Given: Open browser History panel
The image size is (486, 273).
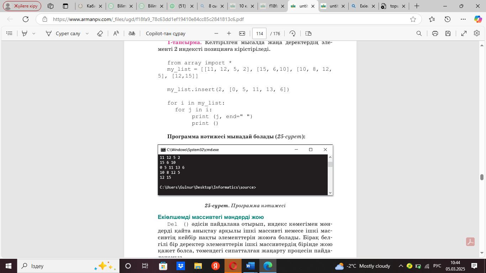Looking at the screenshot, I should (x=448, y=19).
